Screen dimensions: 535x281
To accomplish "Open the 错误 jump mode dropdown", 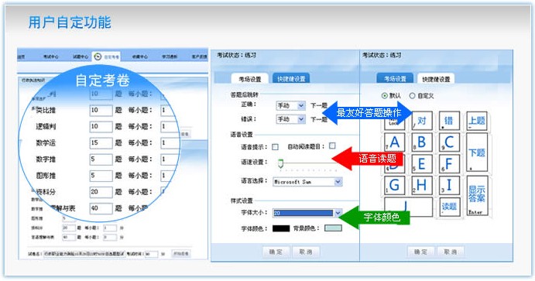I will 290,119.
